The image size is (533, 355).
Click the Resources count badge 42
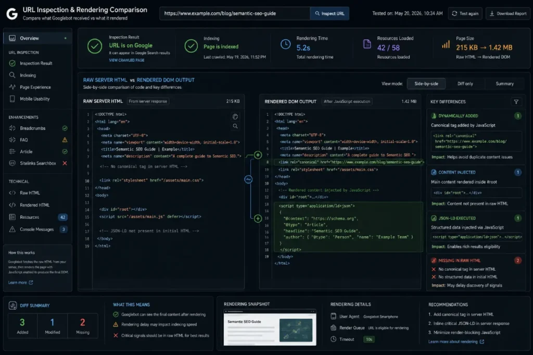[x=62, y=217]
